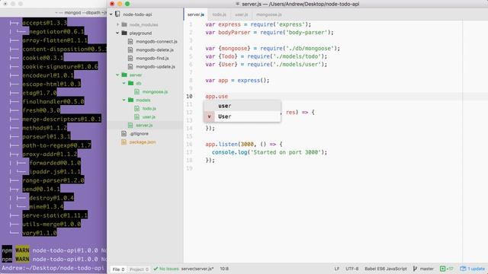Click the node_modules folder icon

tap(124, 24)
